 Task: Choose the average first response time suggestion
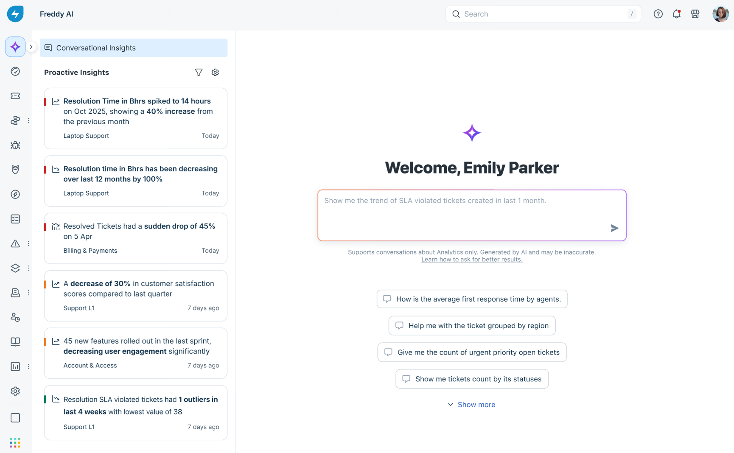click(472, 299)
